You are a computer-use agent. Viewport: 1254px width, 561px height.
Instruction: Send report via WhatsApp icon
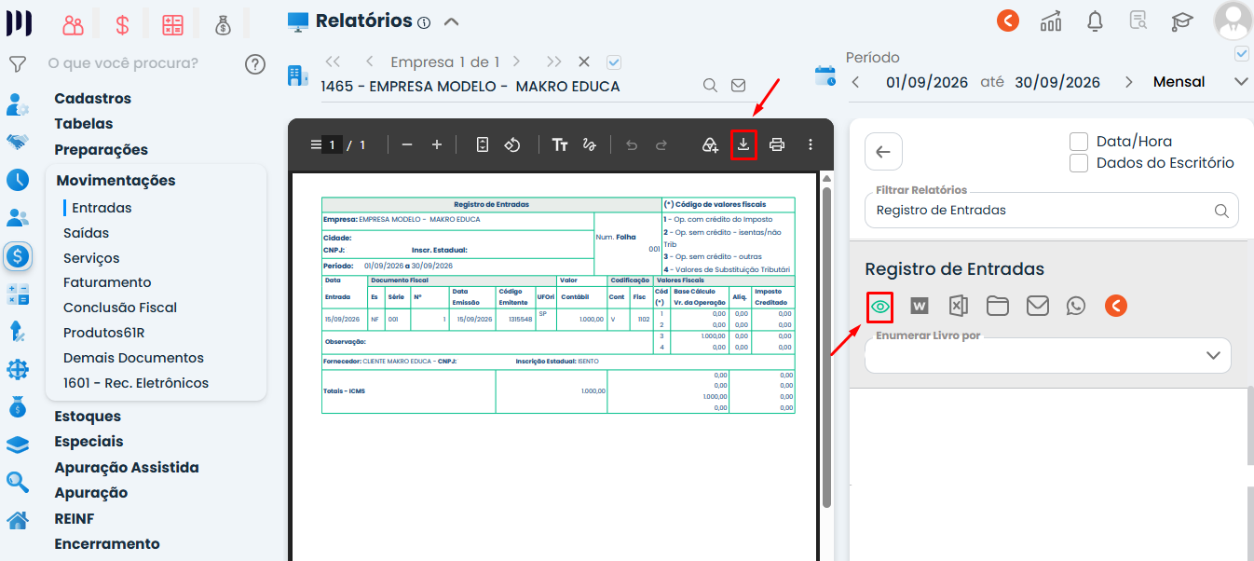click(x=1076, y=306)
